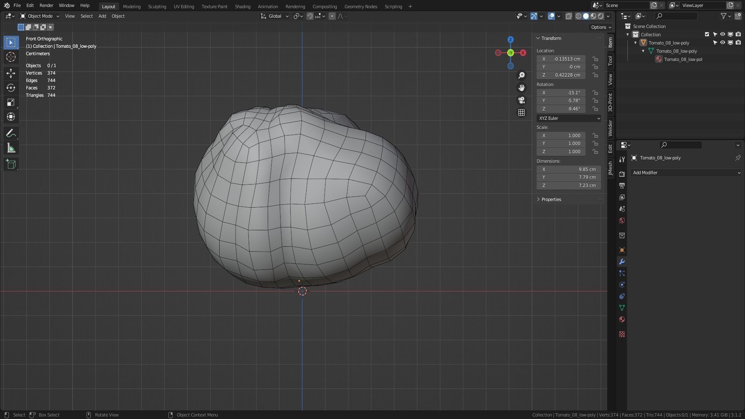Activate the Rotate tool
Viewport: 745px width, 419px height.
11,88
